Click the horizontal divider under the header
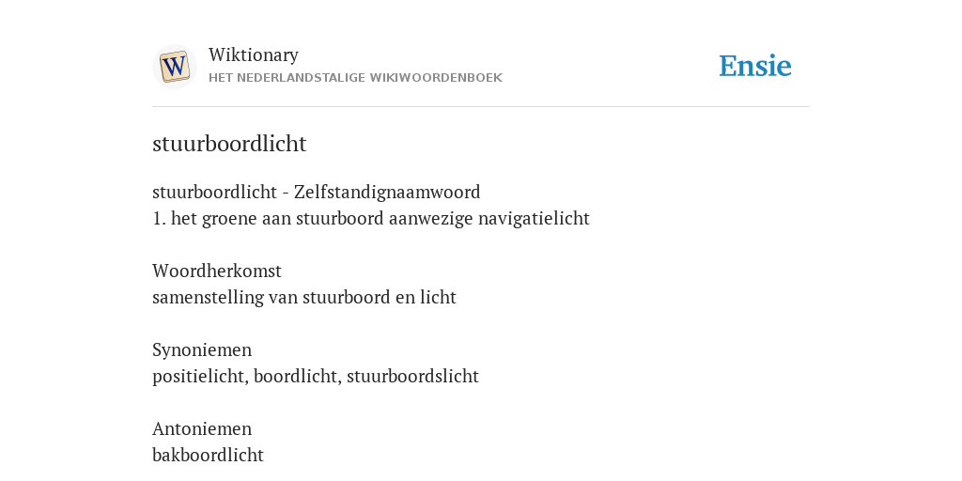962x481 pixels. tap(481, 107)
